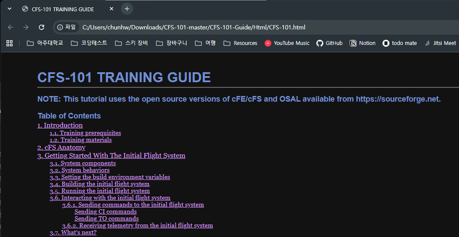Open the GitHub bookmark
459x237 pixels.
coord(329,43)
